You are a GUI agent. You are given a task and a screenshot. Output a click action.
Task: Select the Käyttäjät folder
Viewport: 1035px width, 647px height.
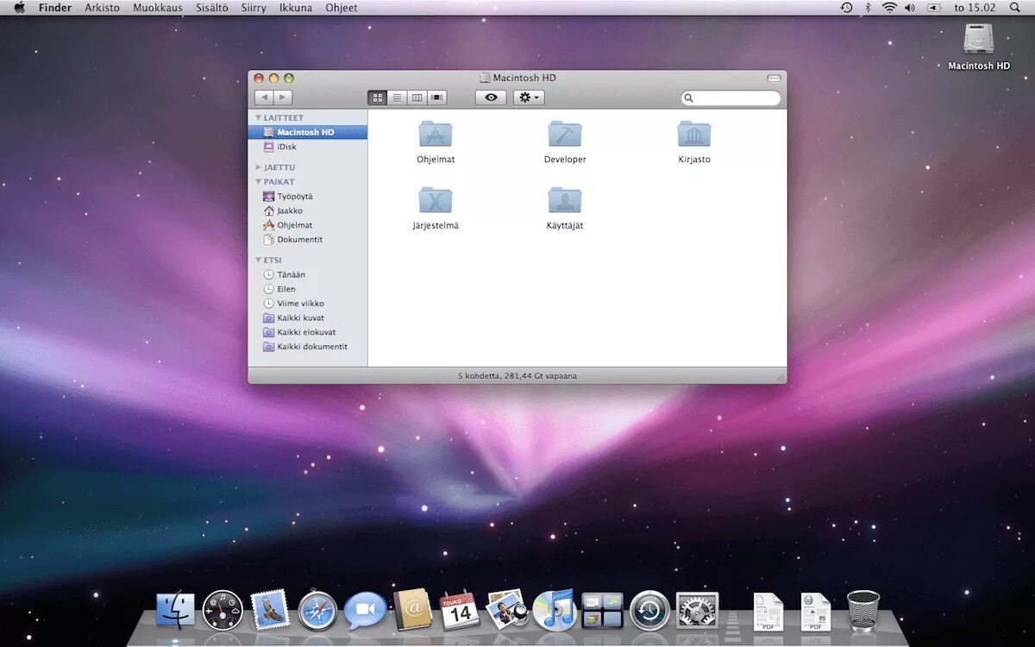click(565, 200)
